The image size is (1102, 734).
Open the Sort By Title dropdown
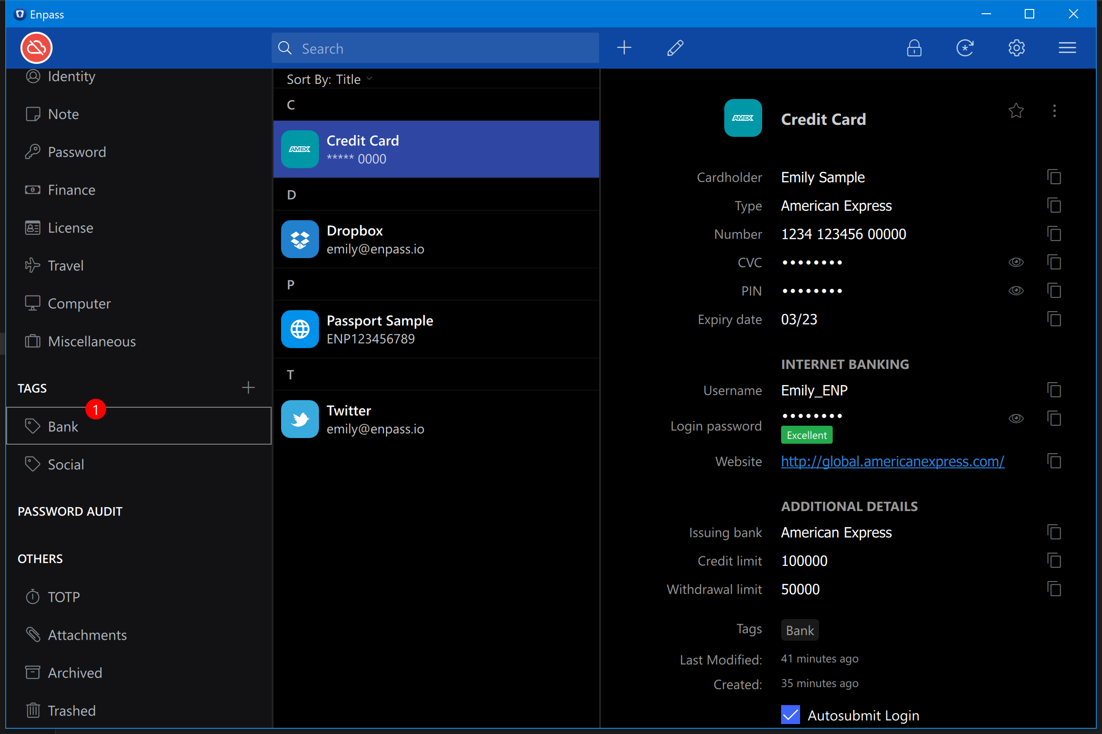click(329, 79)
